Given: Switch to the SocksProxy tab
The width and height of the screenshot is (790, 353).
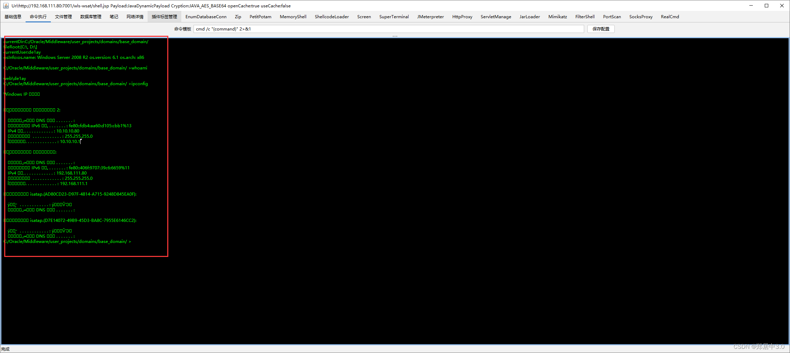Looking at the screenshot, I should (x=641, y=17).
